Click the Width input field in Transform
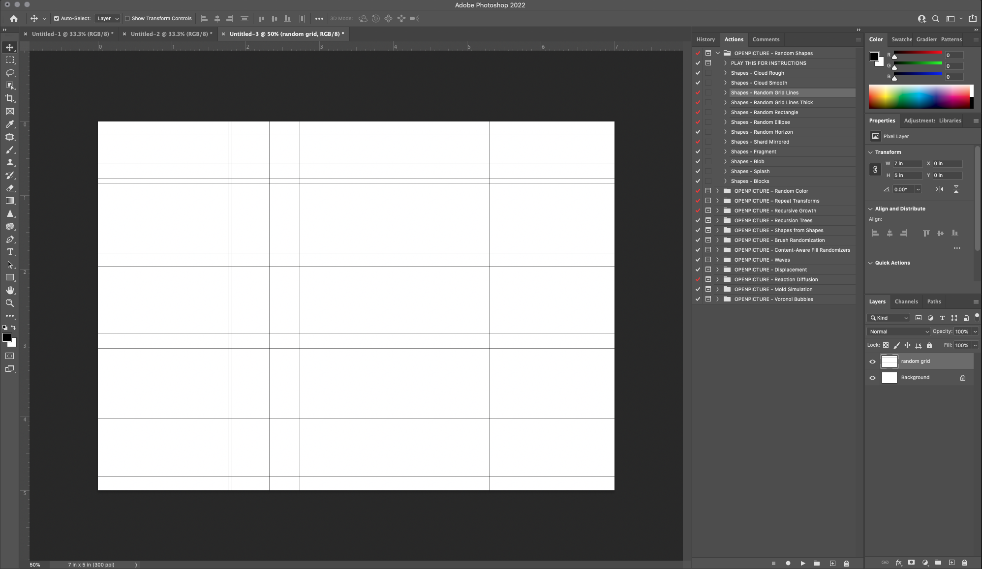 [x=907, y=163]
